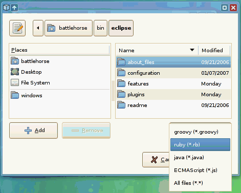Viewport: 241px width, 193px height.
Task: Click the Desktop icon in Places
Action: 15,72
